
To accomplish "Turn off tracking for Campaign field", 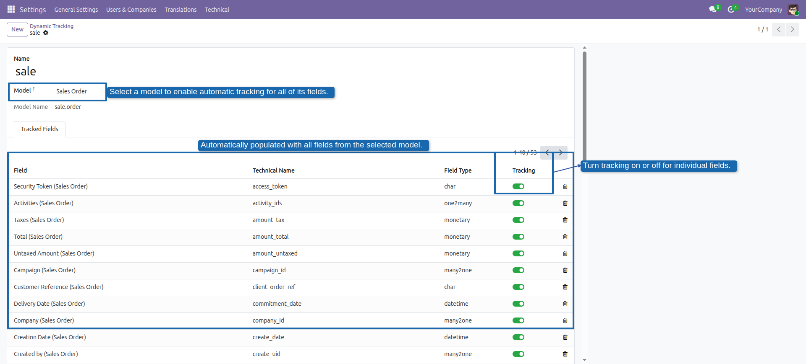I will pyautogui.click(x=518, y=270).
